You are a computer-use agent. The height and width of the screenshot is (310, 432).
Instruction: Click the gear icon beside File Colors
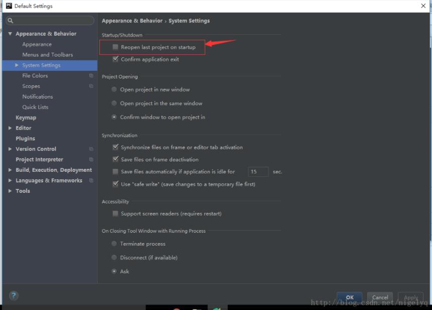pyautogui.click(x=91, y=75)
